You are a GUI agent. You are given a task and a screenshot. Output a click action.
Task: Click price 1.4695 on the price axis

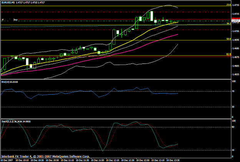pos(236,40)
